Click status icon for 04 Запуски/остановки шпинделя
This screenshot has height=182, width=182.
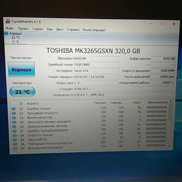coord(14,122)
